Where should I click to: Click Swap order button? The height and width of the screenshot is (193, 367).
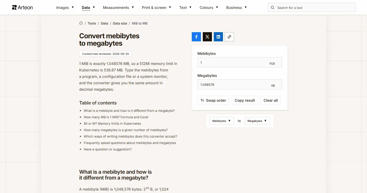(213, 100)
